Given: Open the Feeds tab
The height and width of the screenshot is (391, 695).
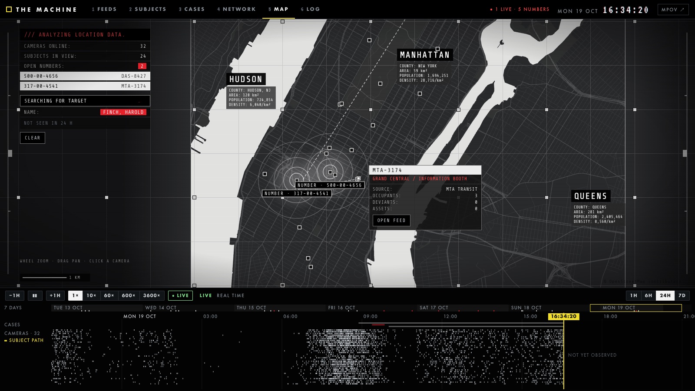Looking at the screenshot, I should (x=104, y=9).
